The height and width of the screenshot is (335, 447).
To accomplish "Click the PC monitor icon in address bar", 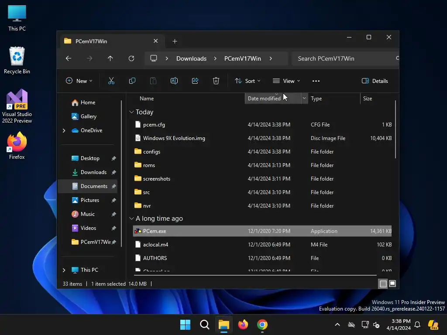I will (x=154, y=58).
